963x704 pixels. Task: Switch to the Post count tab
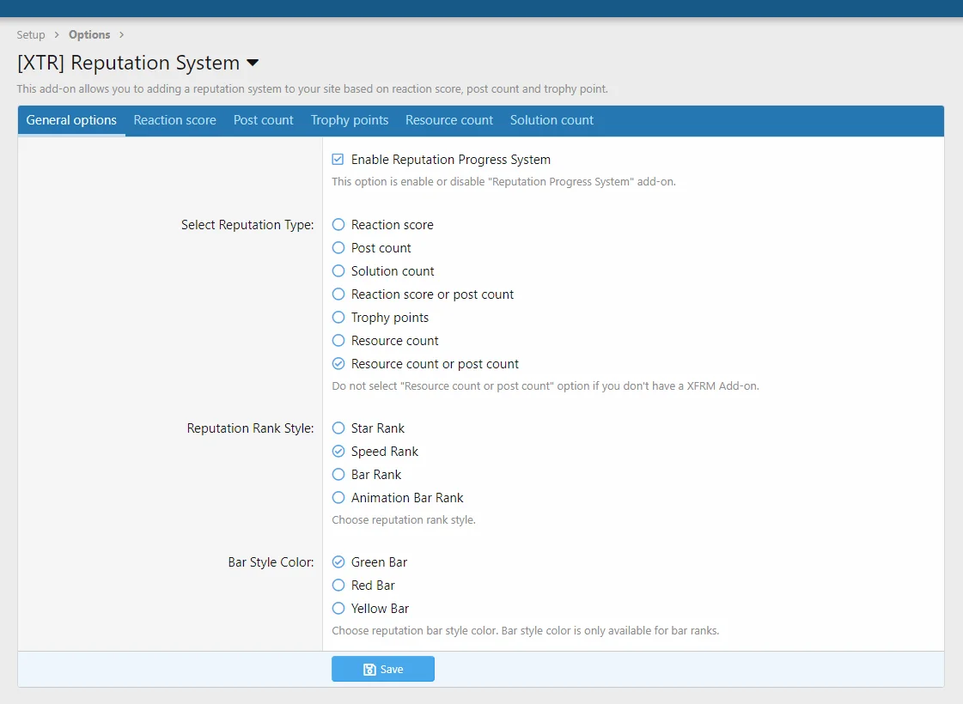[264, 120]
